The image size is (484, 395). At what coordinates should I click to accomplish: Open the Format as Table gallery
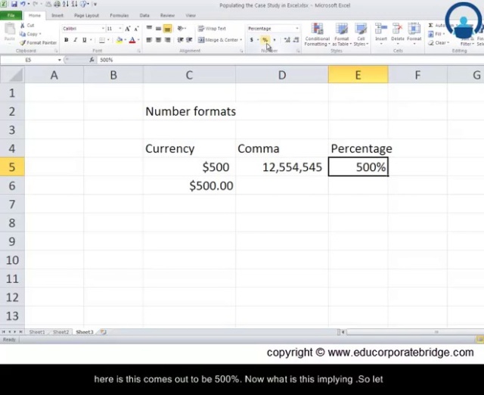click(x=341, y=35)
